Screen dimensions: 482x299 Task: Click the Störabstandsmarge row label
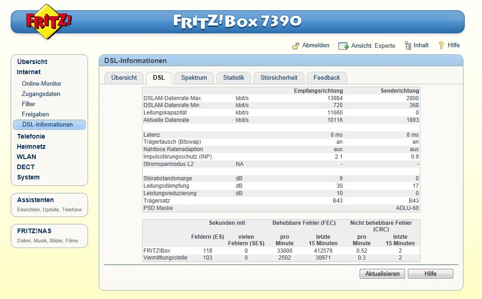pos(167,178)
